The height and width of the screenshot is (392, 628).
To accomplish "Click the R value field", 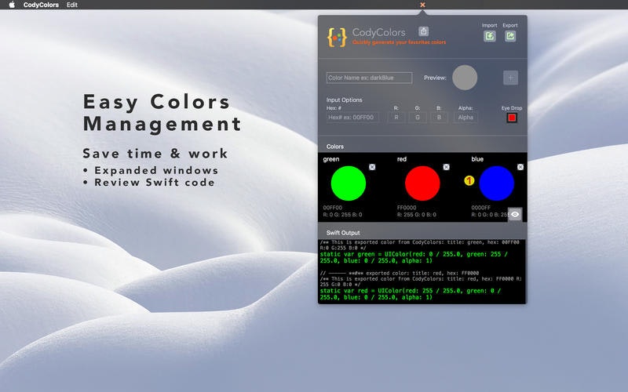I will tap(396, 117).
